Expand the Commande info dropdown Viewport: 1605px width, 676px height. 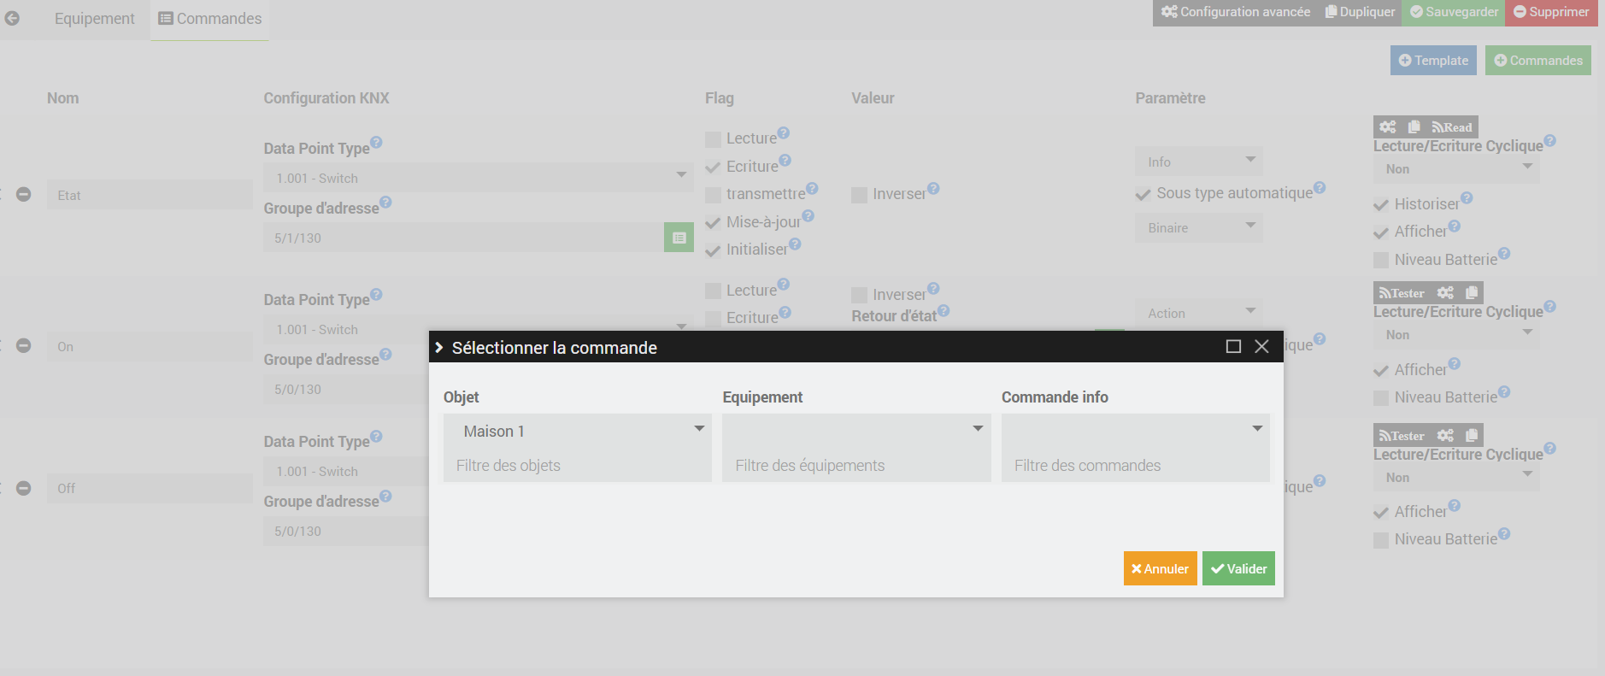tap(1136, 431)
